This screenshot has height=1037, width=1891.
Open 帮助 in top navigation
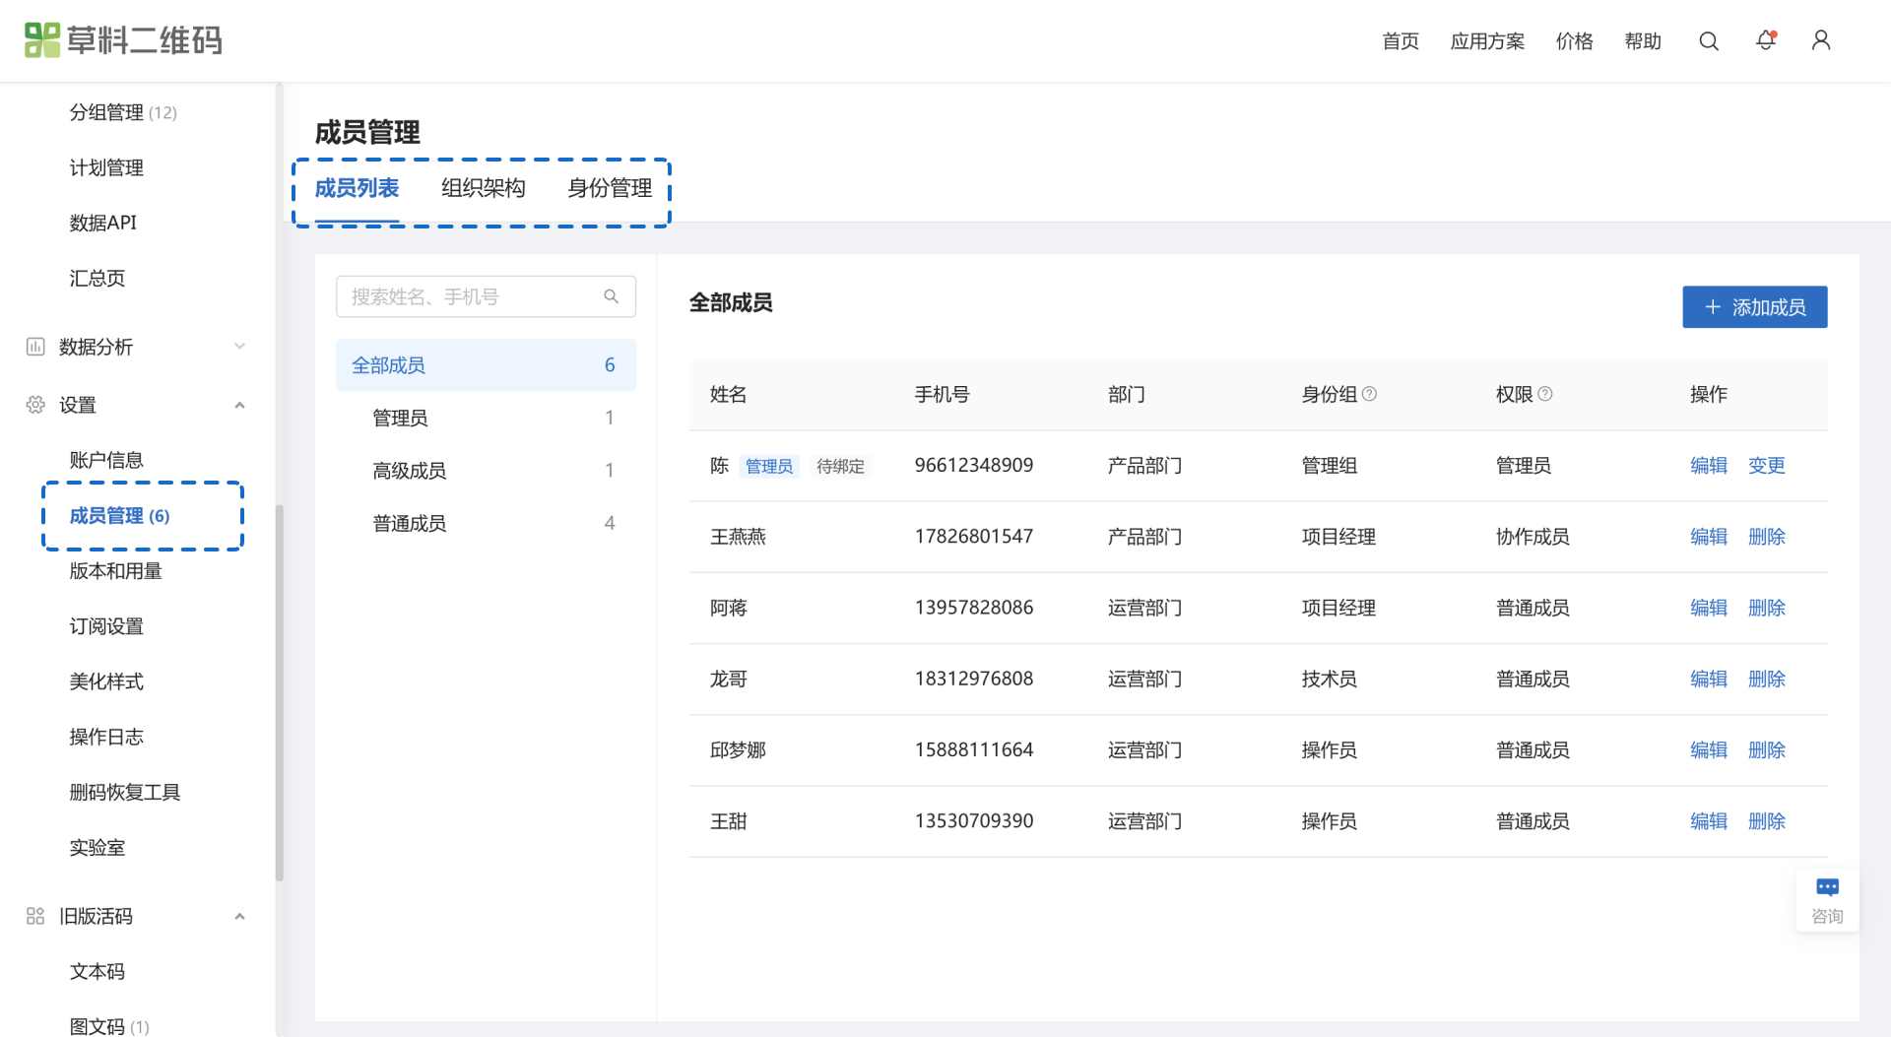[x=1643, y=41]
